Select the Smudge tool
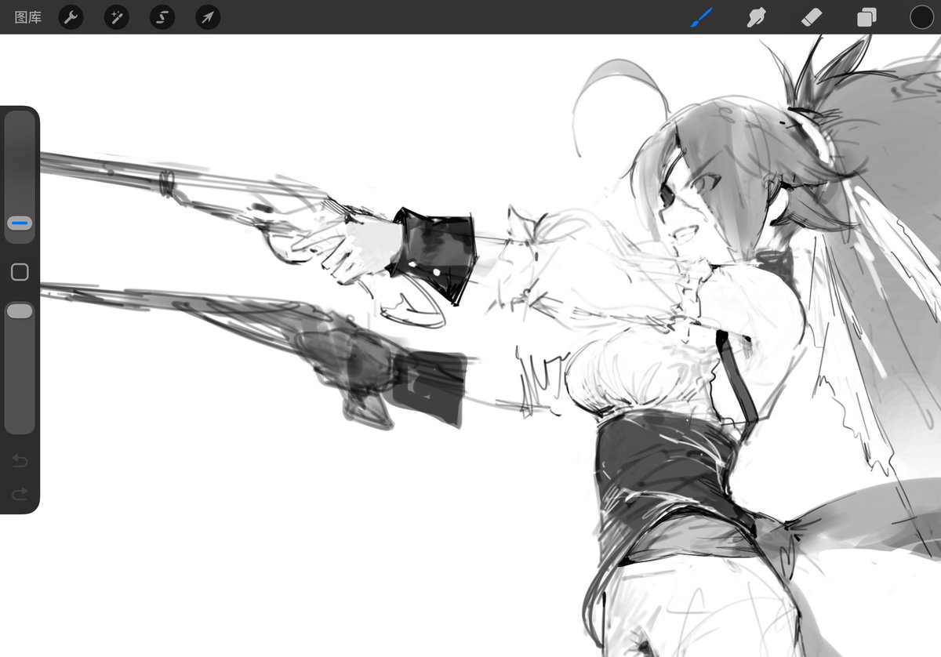Viewport: 941px width, 657px height. tap(757, 17)
